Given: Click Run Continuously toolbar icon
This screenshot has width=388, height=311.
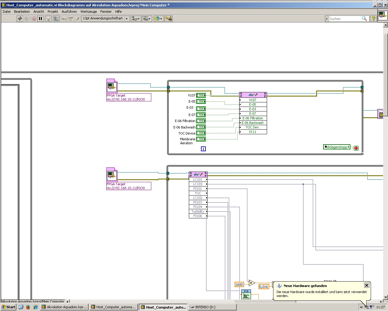Looking at the screenshot, I should pyautogui.click(x=26, y=19).
